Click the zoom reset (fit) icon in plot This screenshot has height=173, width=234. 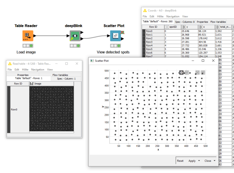tap(197, 73)
